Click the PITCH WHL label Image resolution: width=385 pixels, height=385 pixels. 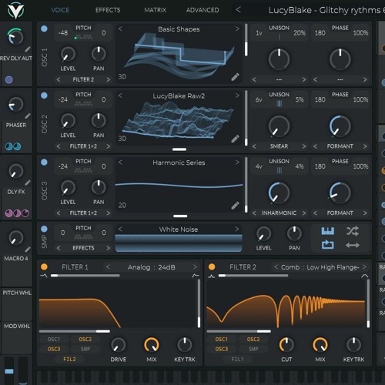(x=17, y=293)
